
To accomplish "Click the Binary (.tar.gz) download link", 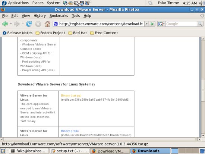I will [71, 95].
